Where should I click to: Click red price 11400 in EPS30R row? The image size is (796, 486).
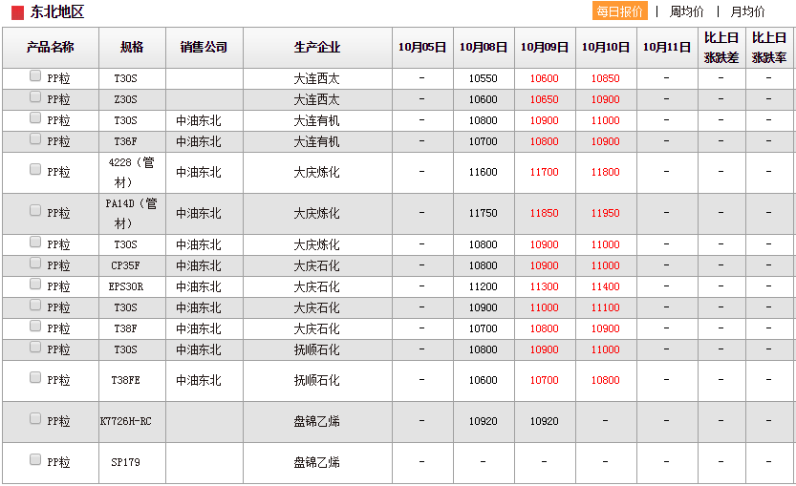(x=605, y=286)
